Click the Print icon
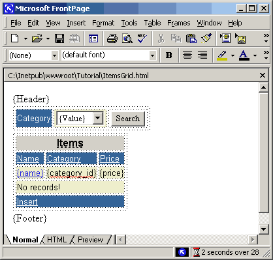Viewport: 273px width, 260px height. tap(112, 38)
